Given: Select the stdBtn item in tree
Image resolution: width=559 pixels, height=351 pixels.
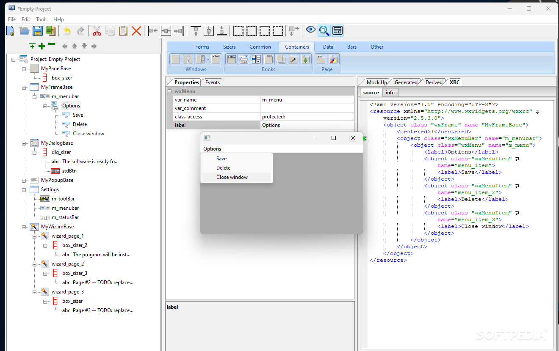Looking at the screenshot, I should [69, 171].
